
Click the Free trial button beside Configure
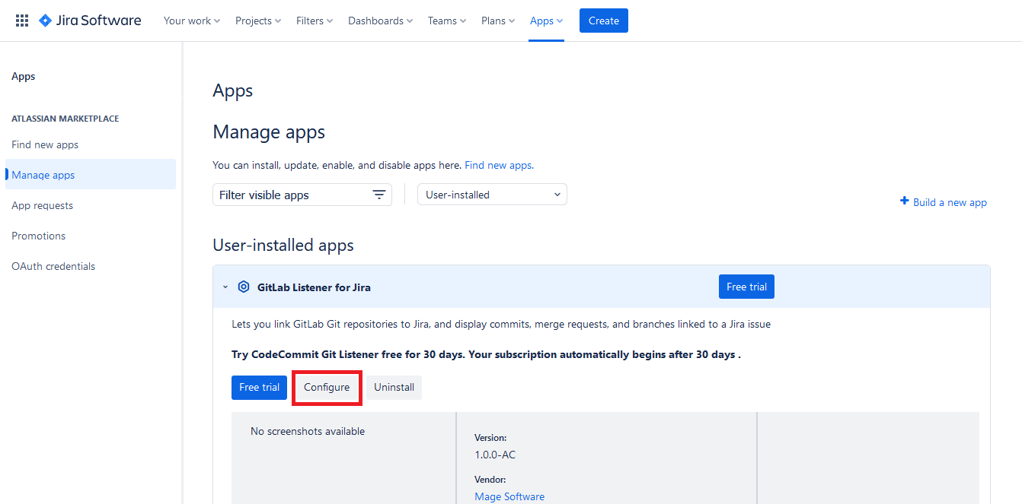pos(259,387)
